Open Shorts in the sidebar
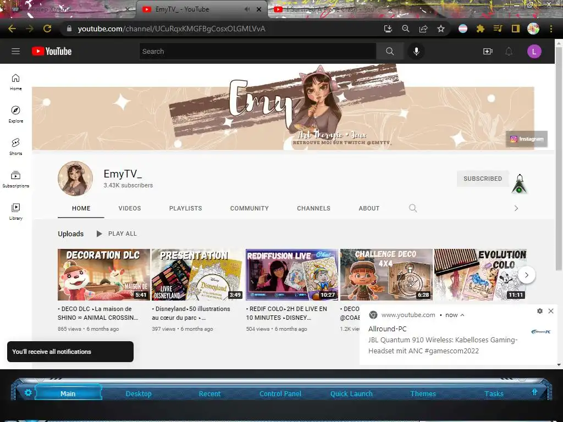Image resolution: width=563 pixels, height=422 pixels. click(15, 147)
